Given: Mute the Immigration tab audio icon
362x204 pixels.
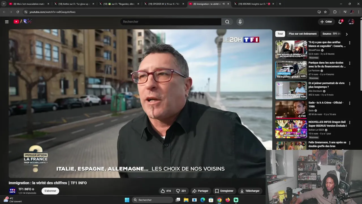Looking at the screenshot, I should click(223, 4).
